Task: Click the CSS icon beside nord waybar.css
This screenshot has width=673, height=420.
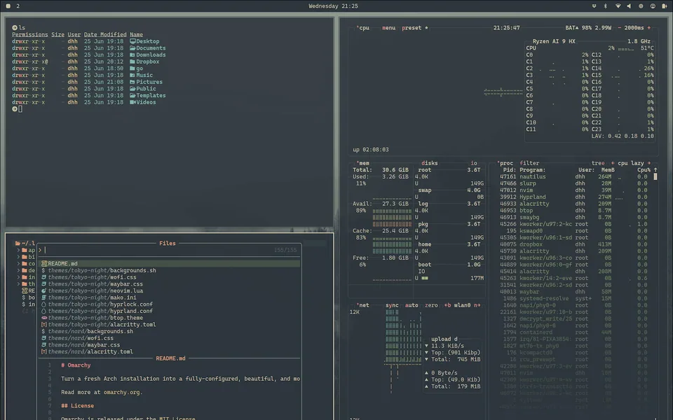Action: 43,345
